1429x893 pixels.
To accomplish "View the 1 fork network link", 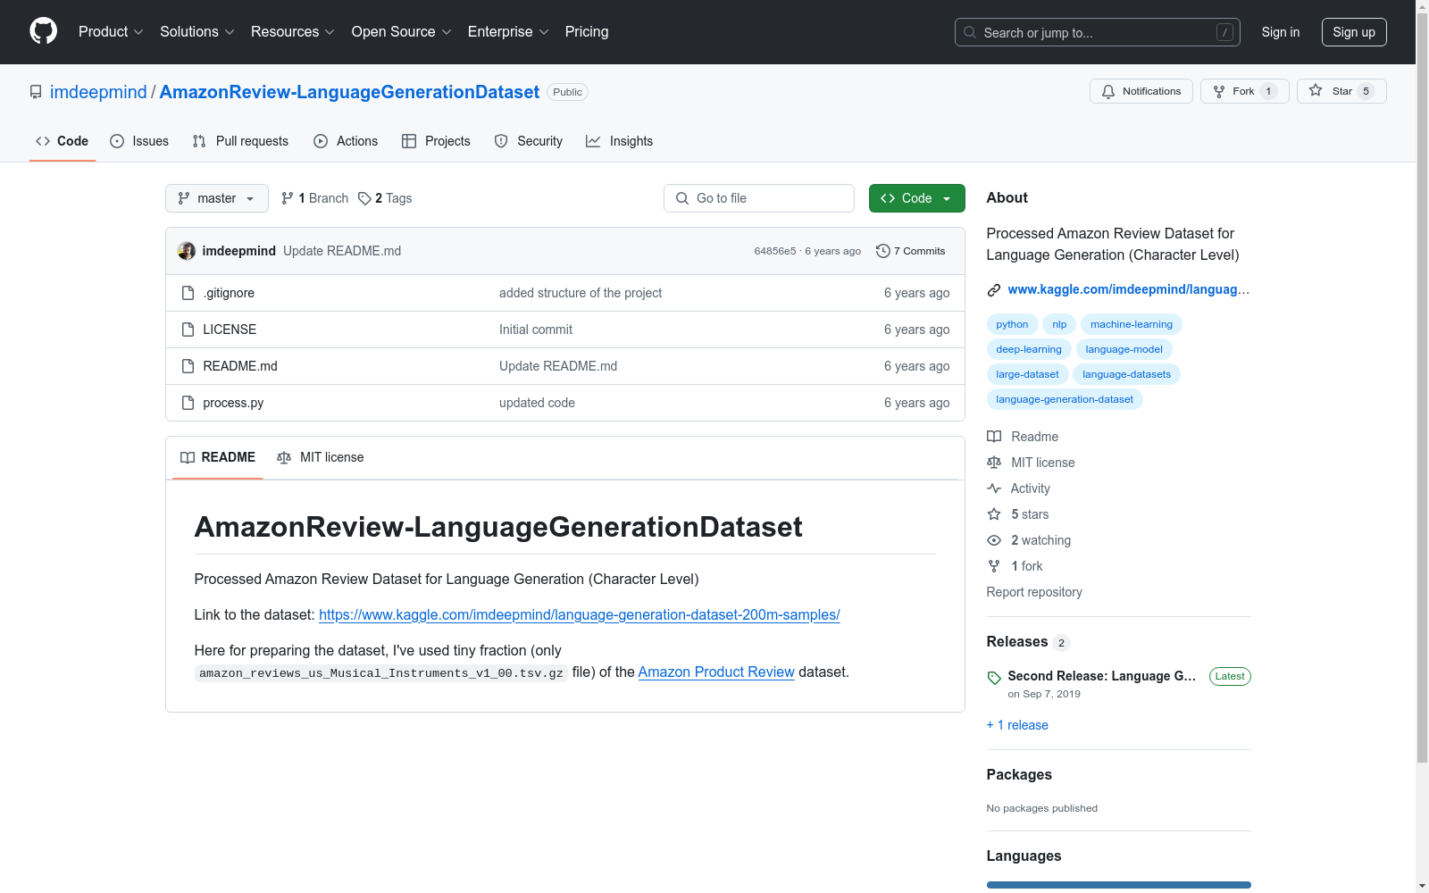I will [1015, 566].
